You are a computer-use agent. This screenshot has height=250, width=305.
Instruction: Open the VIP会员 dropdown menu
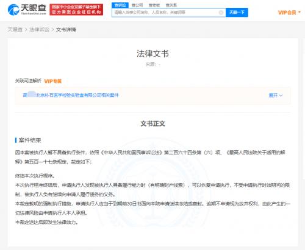point(289,13)
